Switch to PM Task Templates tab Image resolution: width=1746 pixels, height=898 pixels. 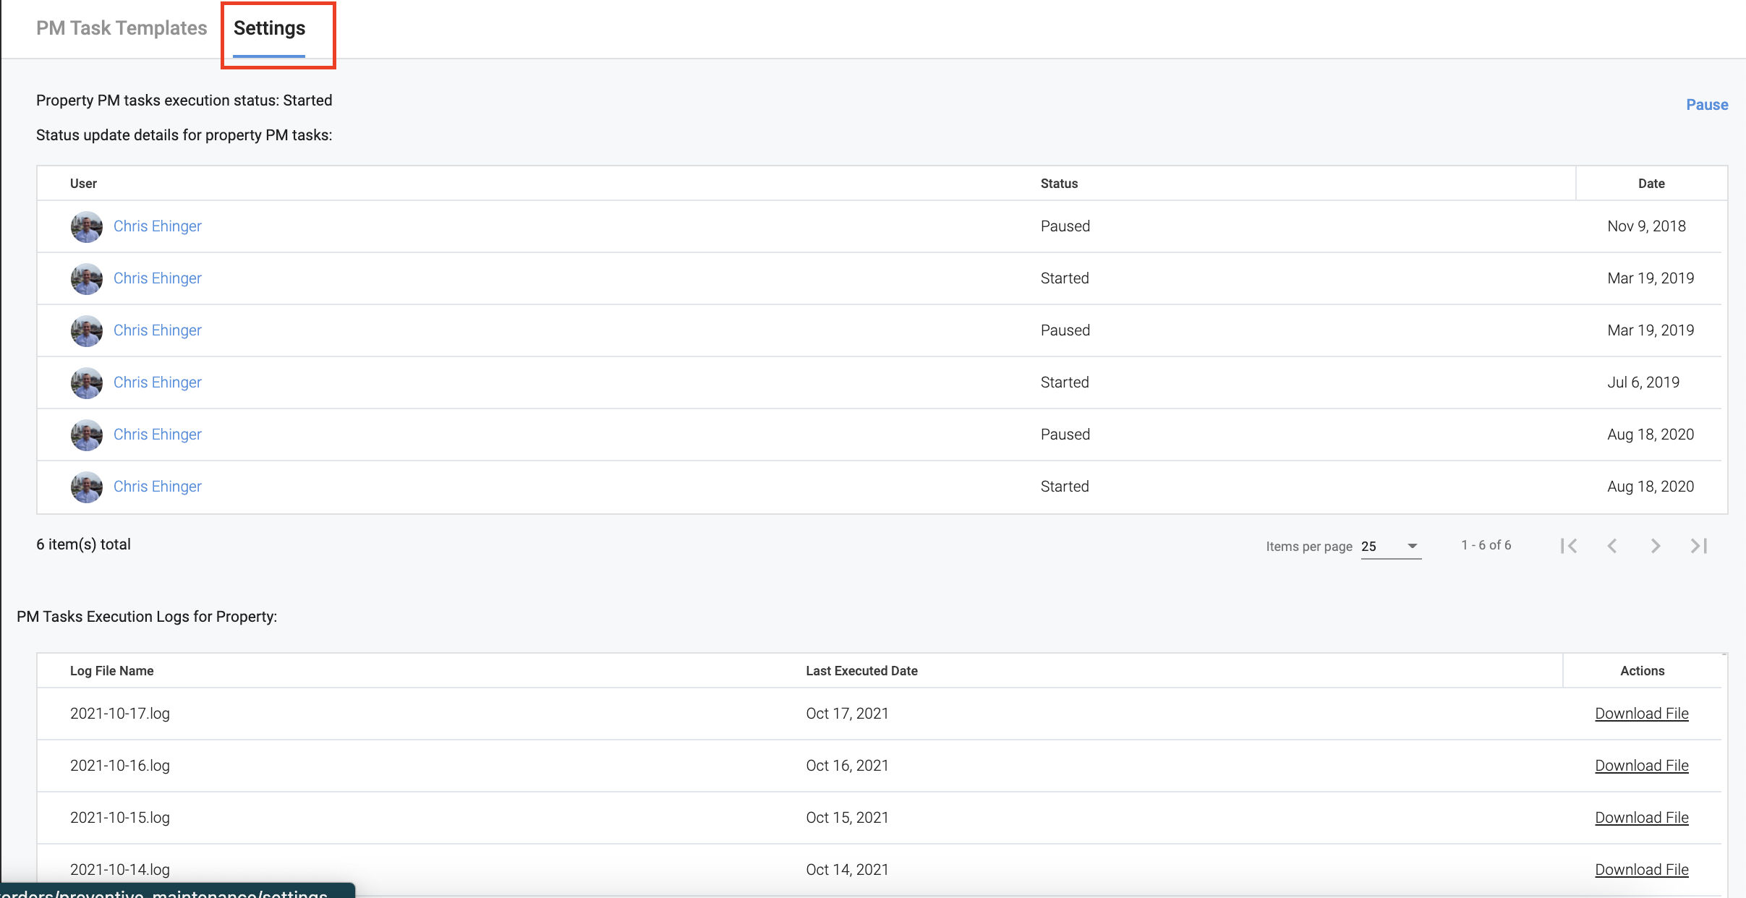pyautogui.click(x=122, y=28)
